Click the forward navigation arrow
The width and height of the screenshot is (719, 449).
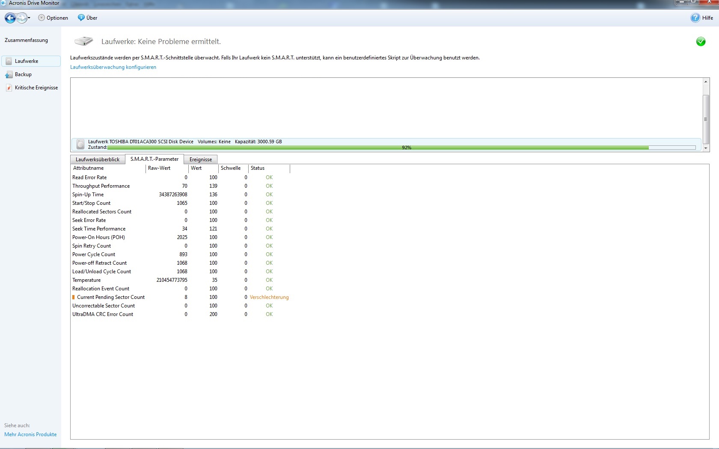21,18
